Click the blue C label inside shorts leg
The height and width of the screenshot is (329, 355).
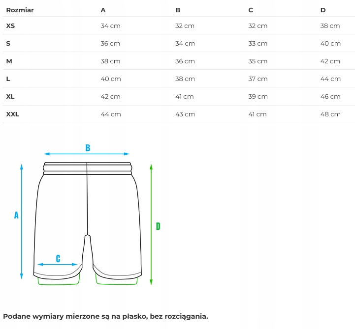point(58,258)
